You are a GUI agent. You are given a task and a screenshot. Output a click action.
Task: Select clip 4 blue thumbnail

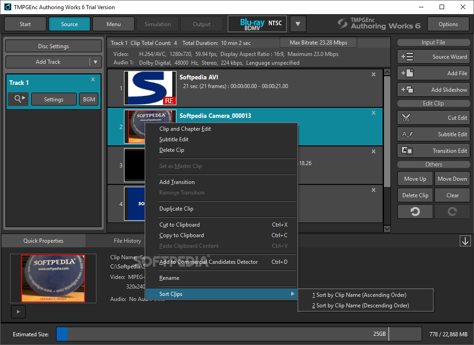(x=135, y=203)
